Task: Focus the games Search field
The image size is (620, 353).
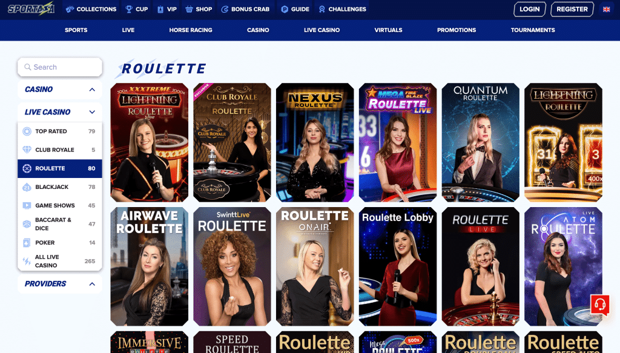Action: coord(60,67)
